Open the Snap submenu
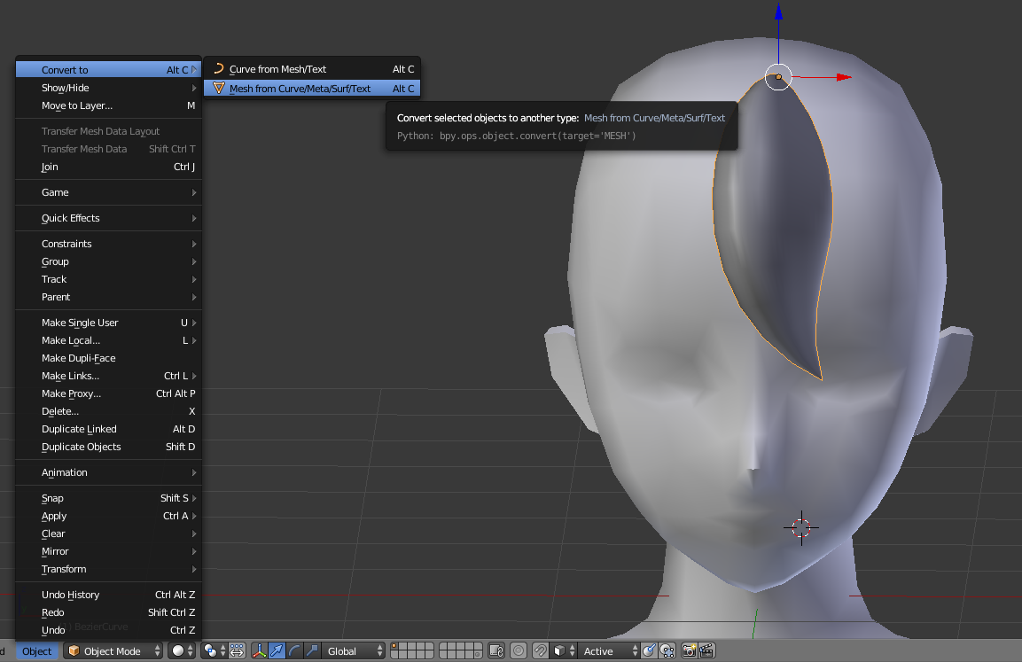 [x=108, y=498]
